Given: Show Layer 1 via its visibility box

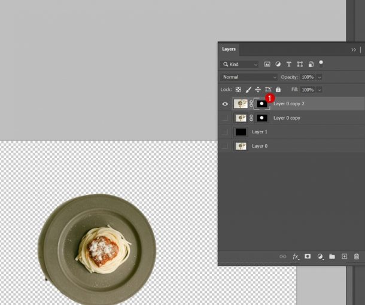Looking at the screenshot, I should (x=225, y=132).
